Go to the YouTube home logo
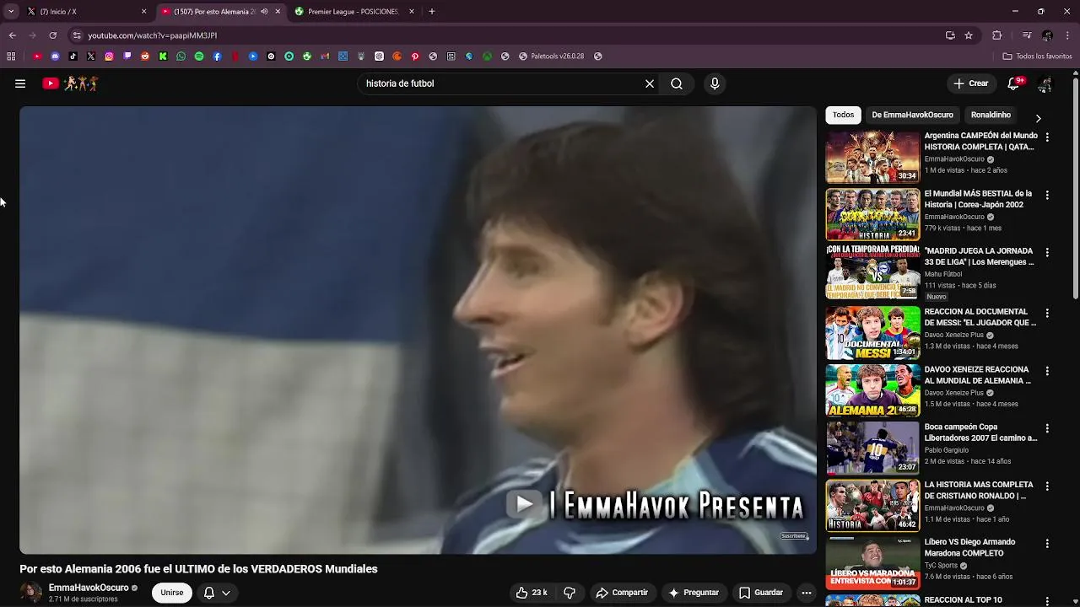 [71, 83]
